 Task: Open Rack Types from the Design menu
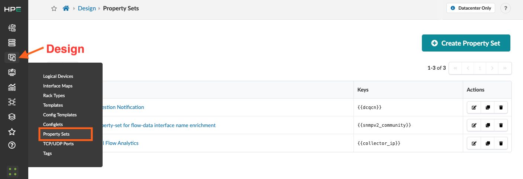tap(54, 96)
